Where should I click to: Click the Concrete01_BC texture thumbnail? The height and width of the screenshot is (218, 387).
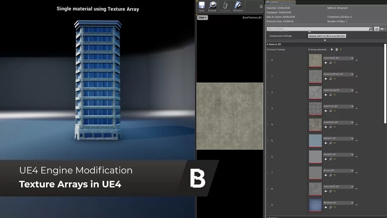pyautogui.click(x=315, y=61)
